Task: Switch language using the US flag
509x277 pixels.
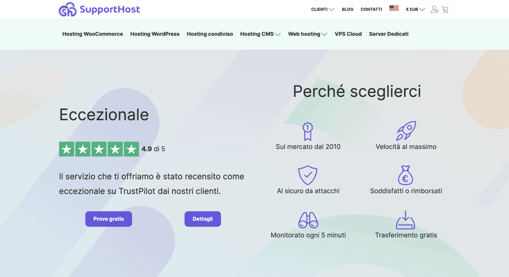Action: pos(394,8)
